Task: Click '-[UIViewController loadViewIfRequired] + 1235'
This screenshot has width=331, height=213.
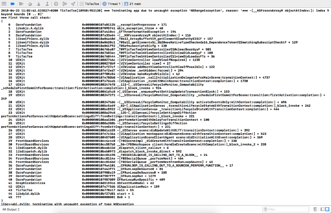Action: pos(158,60)
